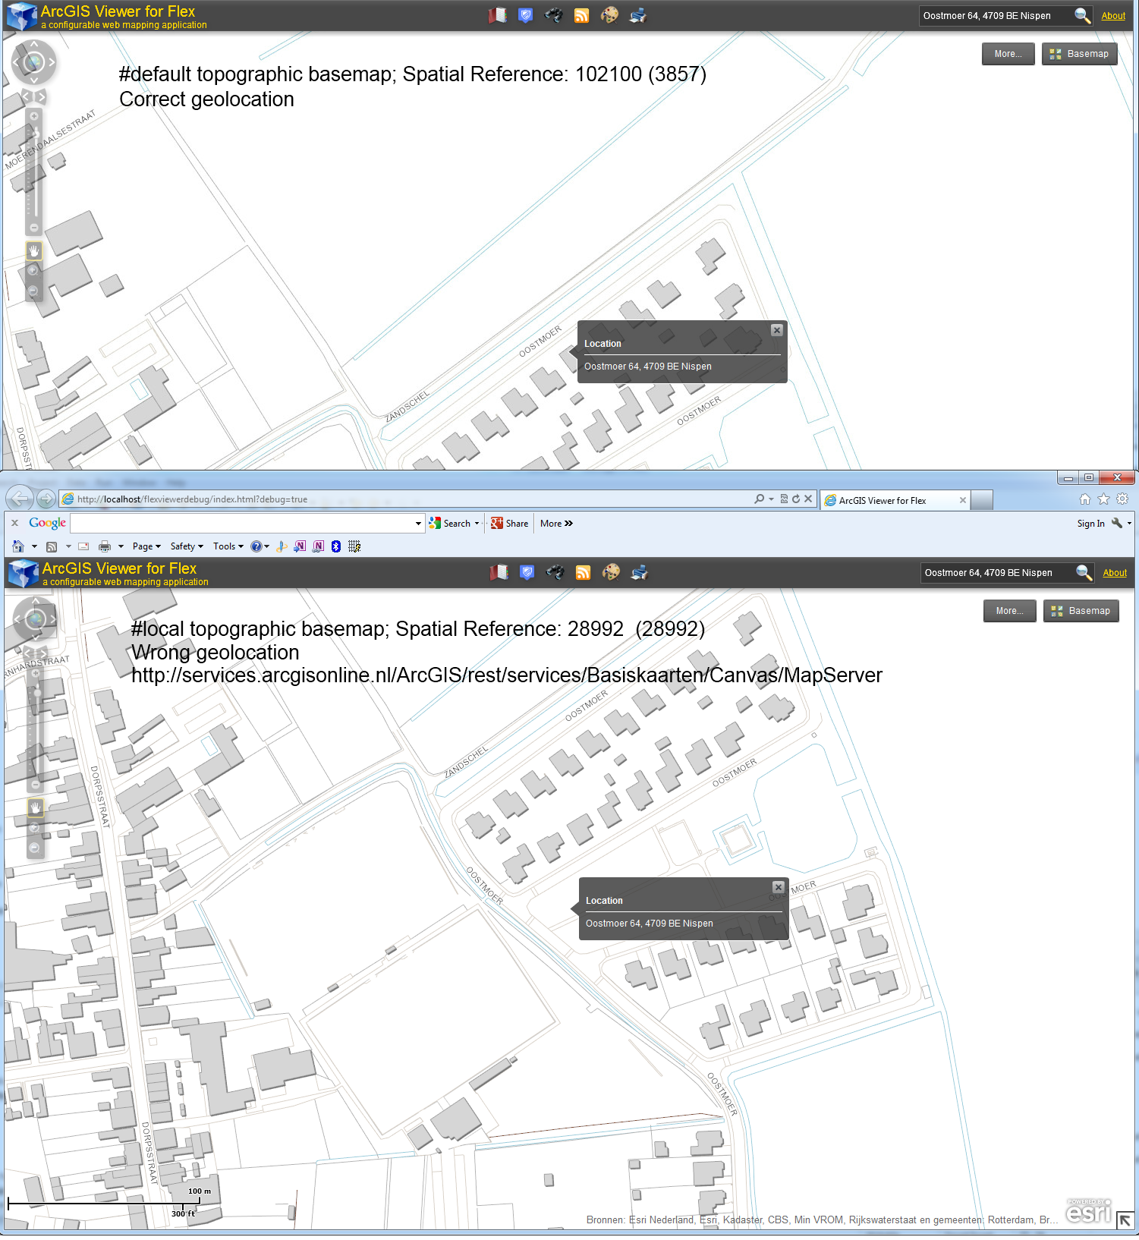Pan the lower map left with navigation arrow

tap(17, 619)
